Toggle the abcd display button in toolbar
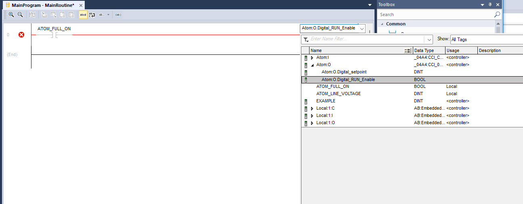The height and width of the screenshot is (204, 523). point(83,15)
